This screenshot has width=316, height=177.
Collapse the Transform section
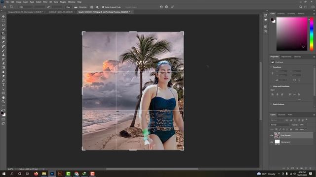(271, 67)
